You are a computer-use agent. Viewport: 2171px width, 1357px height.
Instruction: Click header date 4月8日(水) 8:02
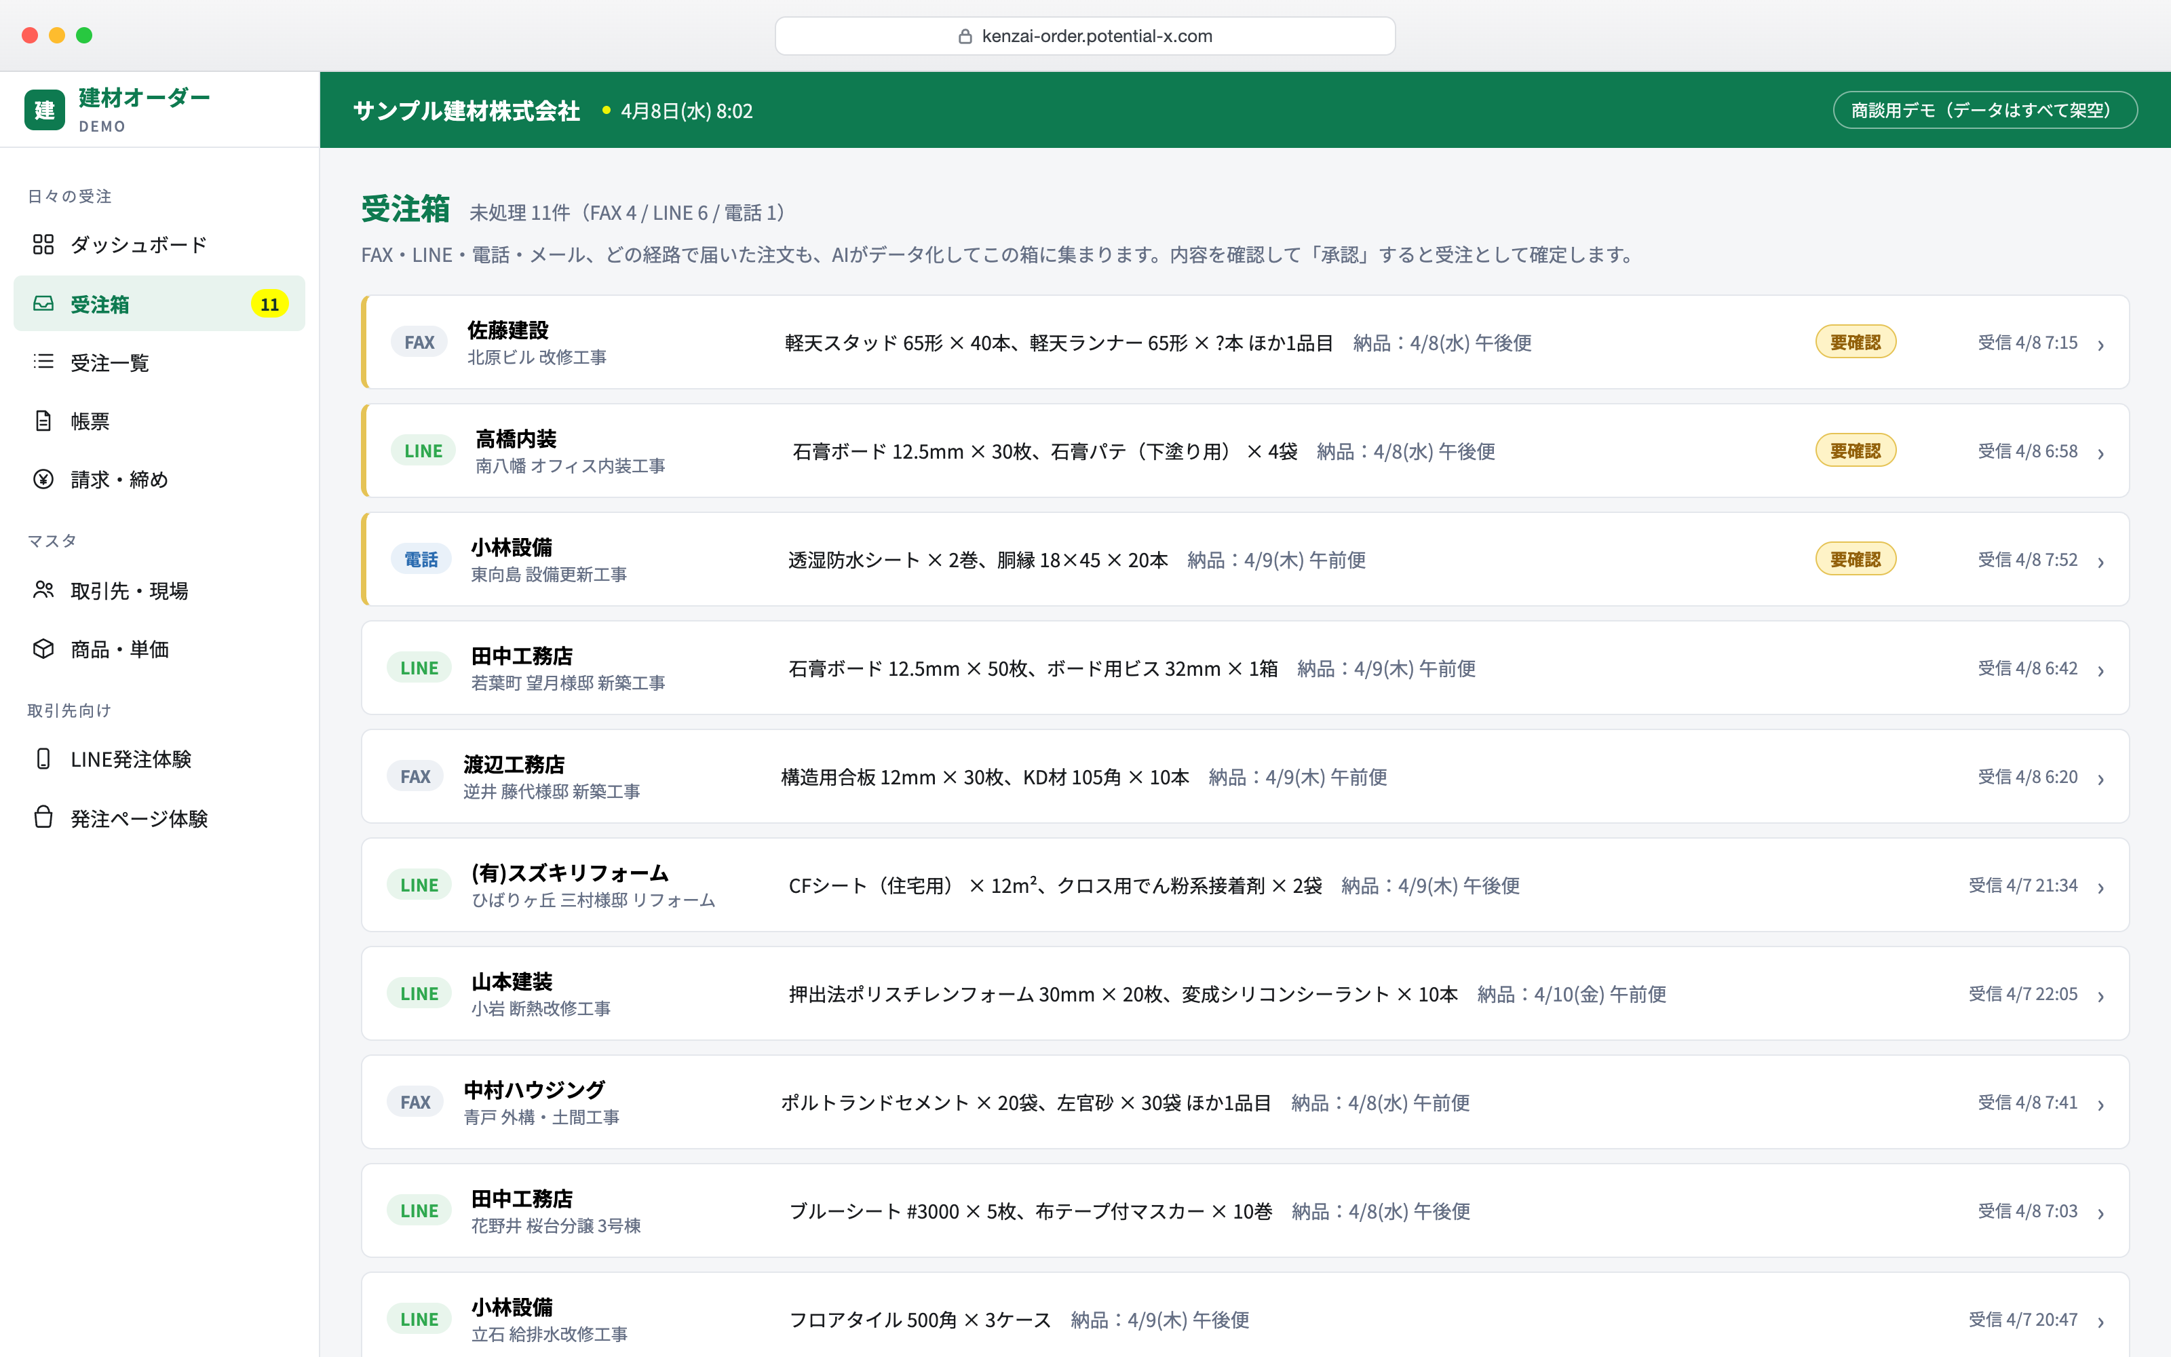tap(687, 111)
